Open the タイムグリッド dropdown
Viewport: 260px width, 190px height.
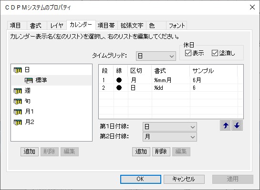(156, 56)
